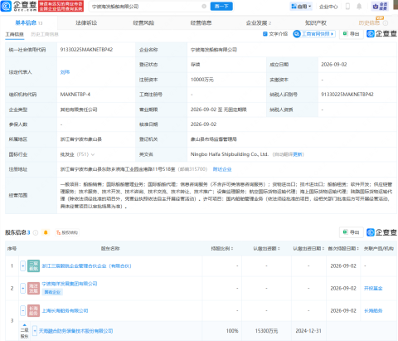Open 天海融合防务装备技术股份有限公司 link
The width and height of the screenshot is (398, 341).
tap(76, 331)
